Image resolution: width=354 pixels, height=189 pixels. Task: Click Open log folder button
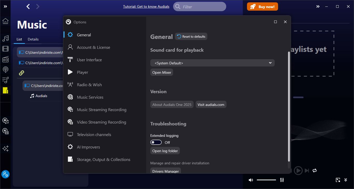tap(165, 151)
